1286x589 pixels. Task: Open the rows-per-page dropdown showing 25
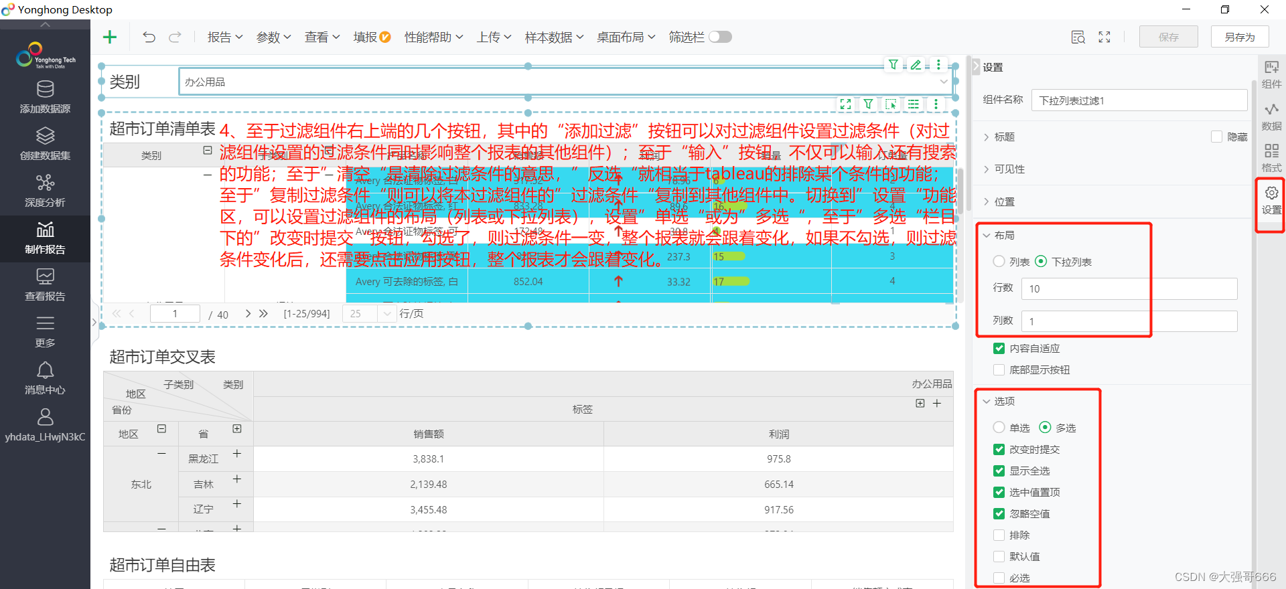369,313
